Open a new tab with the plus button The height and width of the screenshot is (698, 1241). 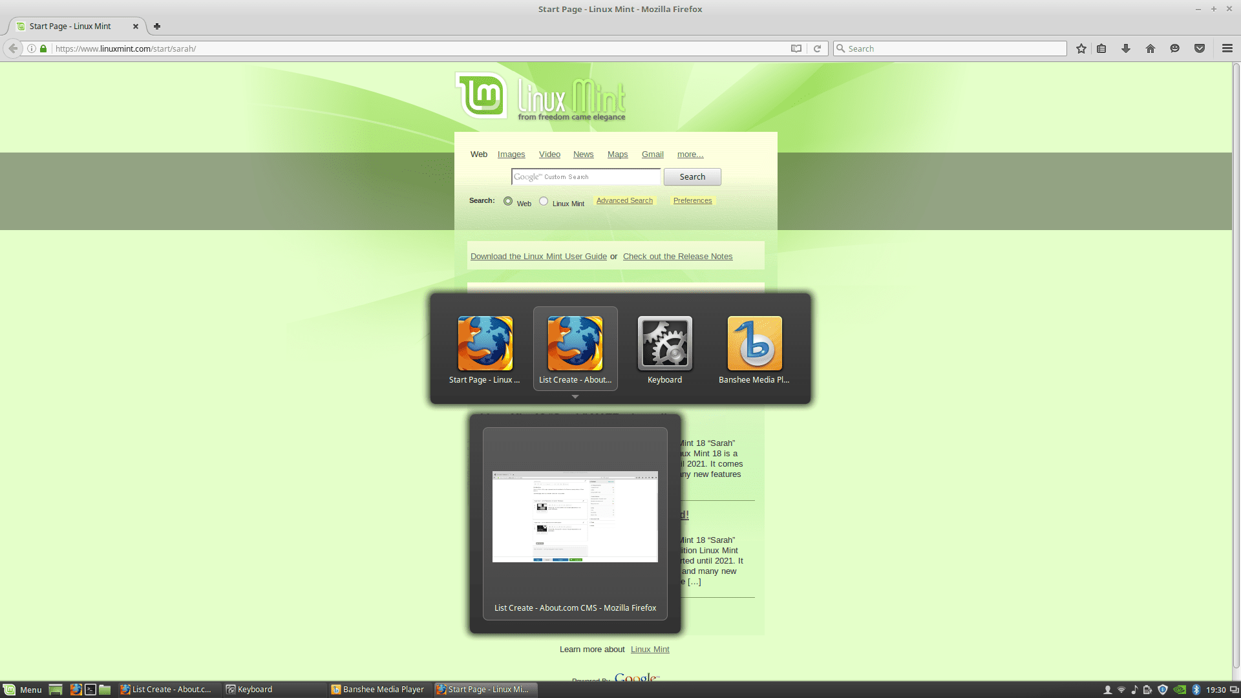coord(157,26)
